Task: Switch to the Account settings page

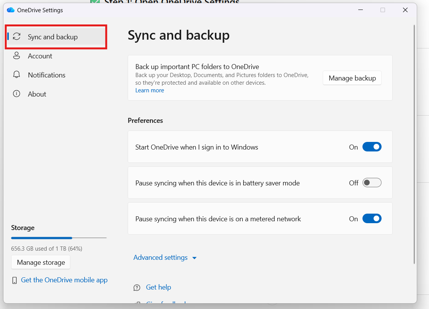Action: pyautogui.click(x=40, y=56)
